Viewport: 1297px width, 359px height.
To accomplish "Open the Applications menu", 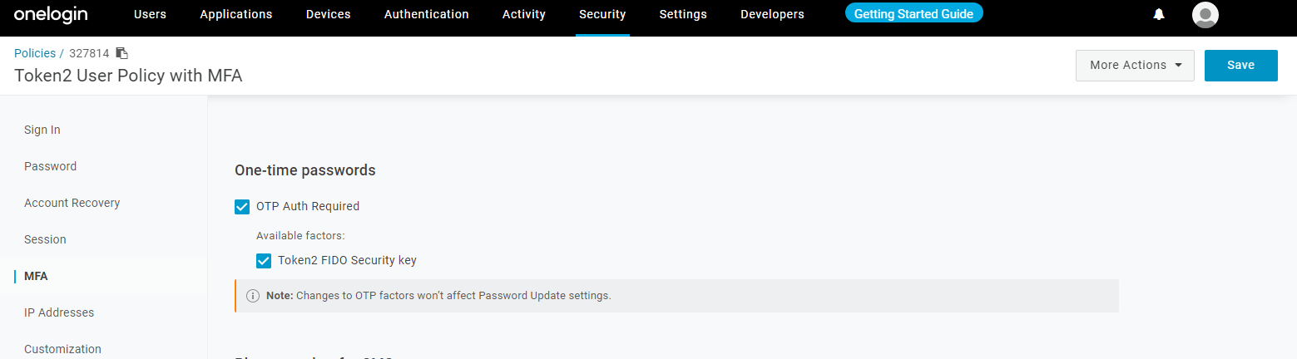I will (236, 14).
